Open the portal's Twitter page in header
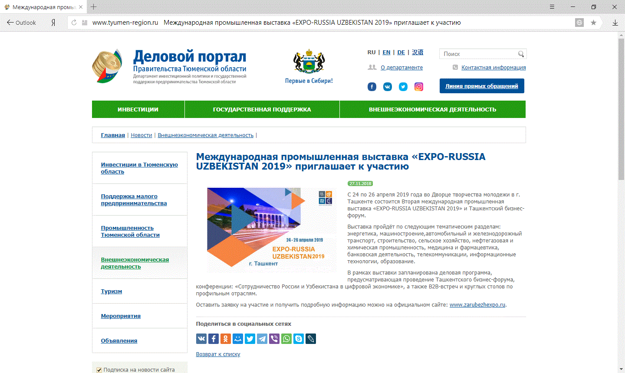The height and width of the screenshot is (373, 625). pos(403,87)
